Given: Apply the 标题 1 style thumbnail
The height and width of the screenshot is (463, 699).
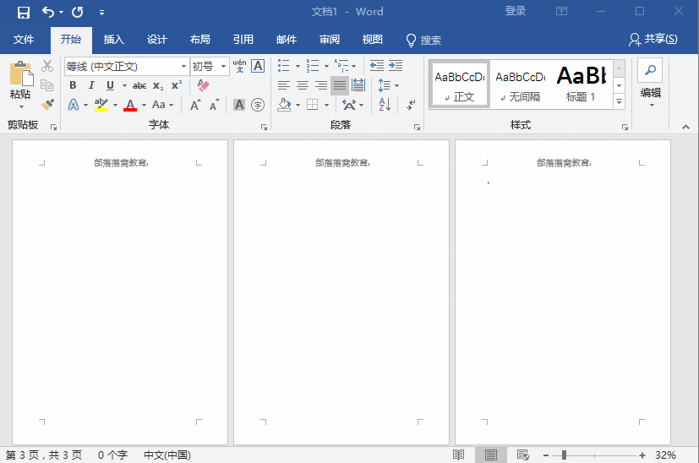Looking at the screenshot, I should 581,84.
